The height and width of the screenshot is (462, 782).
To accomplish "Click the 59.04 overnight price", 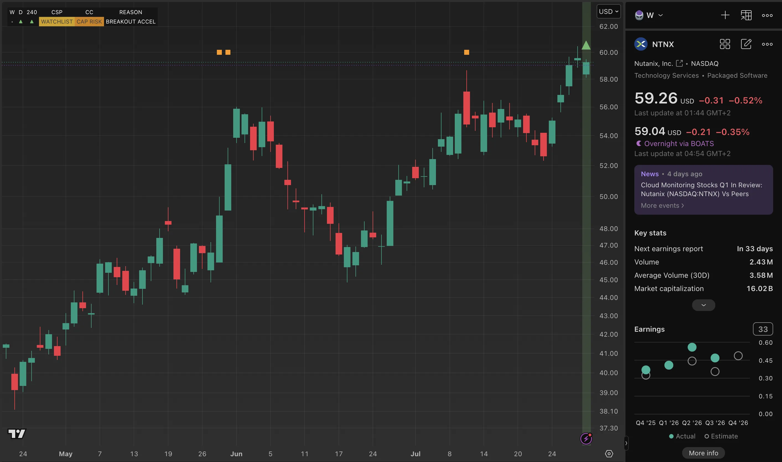I will [x=649, y=131].
